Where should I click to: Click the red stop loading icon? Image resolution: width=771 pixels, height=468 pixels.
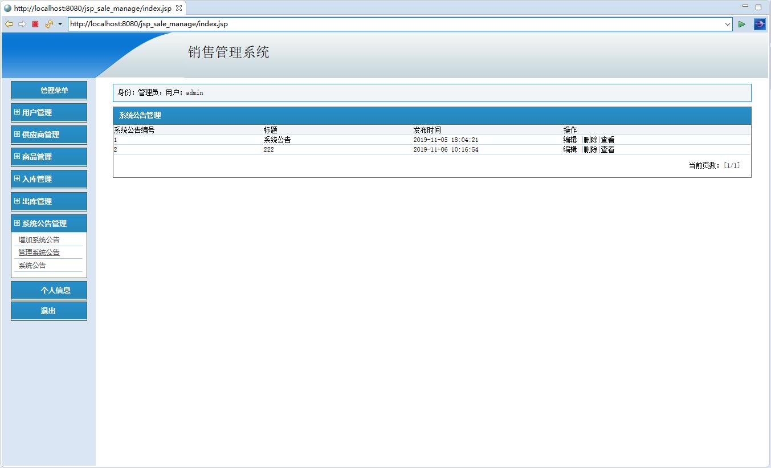coord(35,24)
